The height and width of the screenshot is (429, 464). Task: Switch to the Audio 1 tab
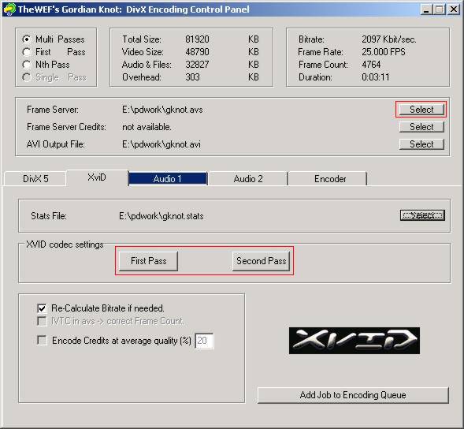coord(168,179)
